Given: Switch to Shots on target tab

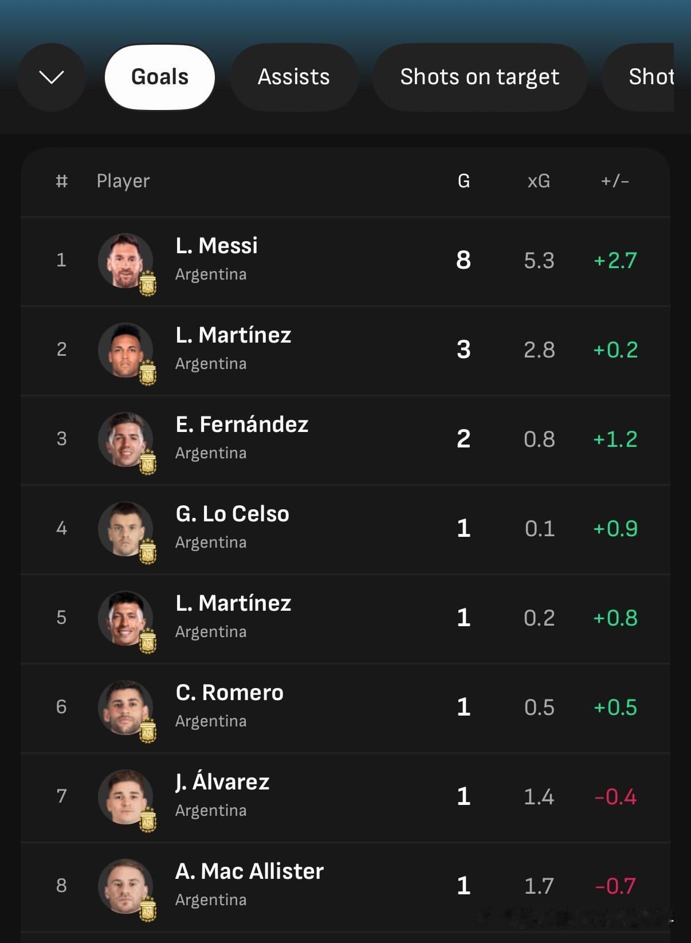Looking at the screenshot, I should [x=480, y=77].
